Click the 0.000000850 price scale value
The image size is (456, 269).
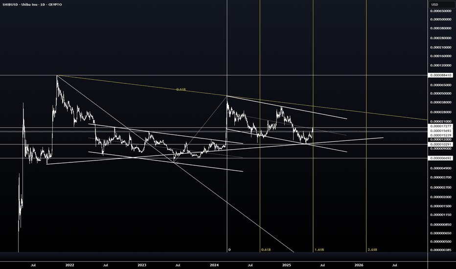pyautogui.click(x=440, y=225)
